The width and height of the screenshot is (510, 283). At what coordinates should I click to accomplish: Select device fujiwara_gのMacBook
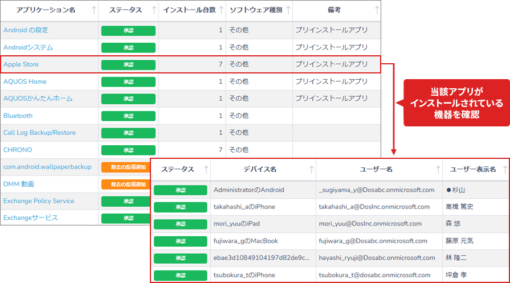tap(246, 241)
